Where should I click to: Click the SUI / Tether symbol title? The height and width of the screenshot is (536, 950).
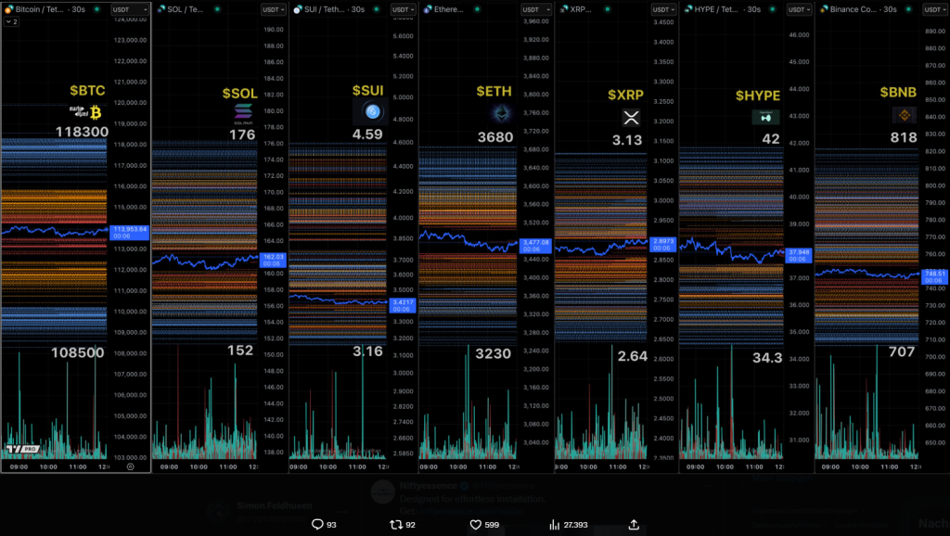[x=326, y=9]
